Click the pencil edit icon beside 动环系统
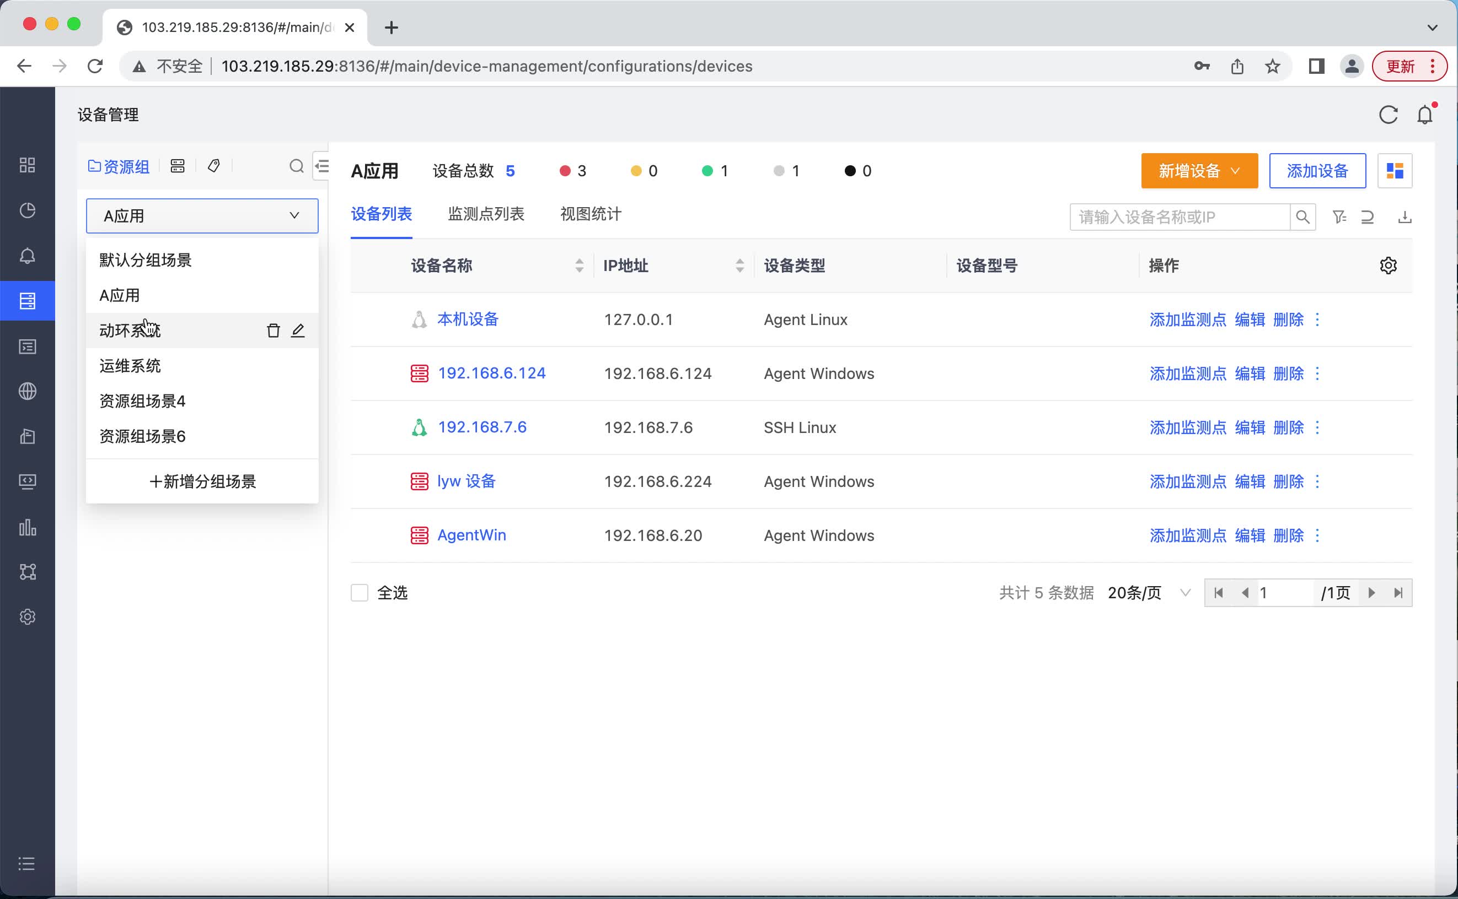Viewport: 1458px width, 899px height. (x=298, y=330)
